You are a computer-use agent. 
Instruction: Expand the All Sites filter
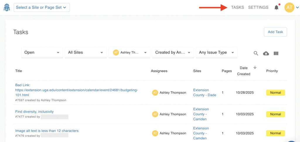(85, 52)
